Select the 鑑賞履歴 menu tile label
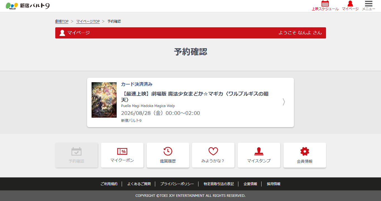 (168, 161)
